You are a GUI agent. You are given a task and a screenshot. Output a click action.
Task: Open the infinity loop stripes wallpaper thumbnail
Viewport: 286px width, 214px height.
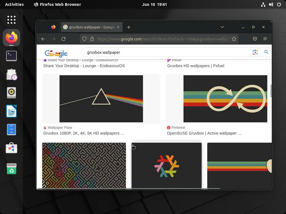pyautogui.click(x=225, y=99)
